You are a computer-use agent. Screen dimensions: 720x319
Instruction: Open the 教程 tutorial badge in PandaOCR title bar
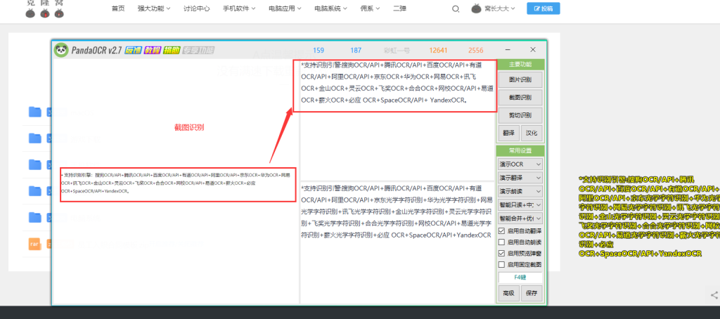point(152,51)
